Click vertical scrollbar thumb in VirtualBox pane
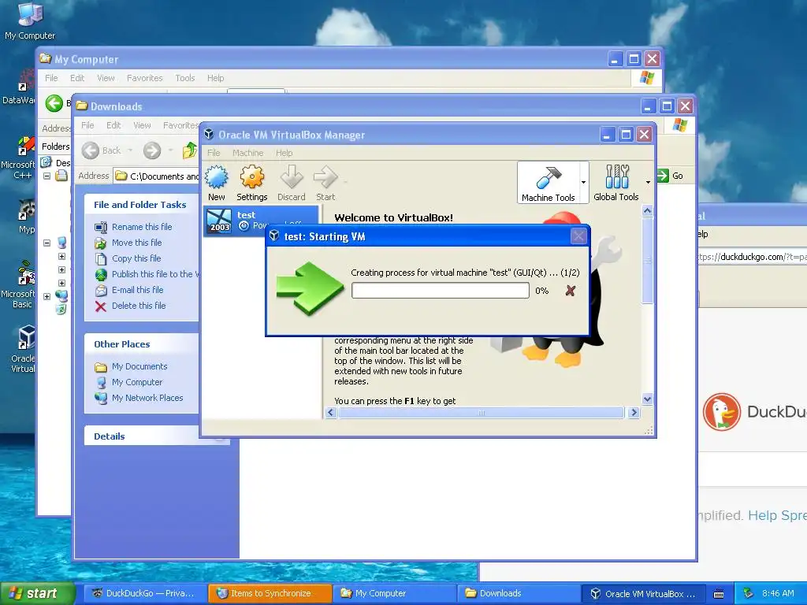Image resolution: width=807 pixels, height=605 pixels. [648, 261]
